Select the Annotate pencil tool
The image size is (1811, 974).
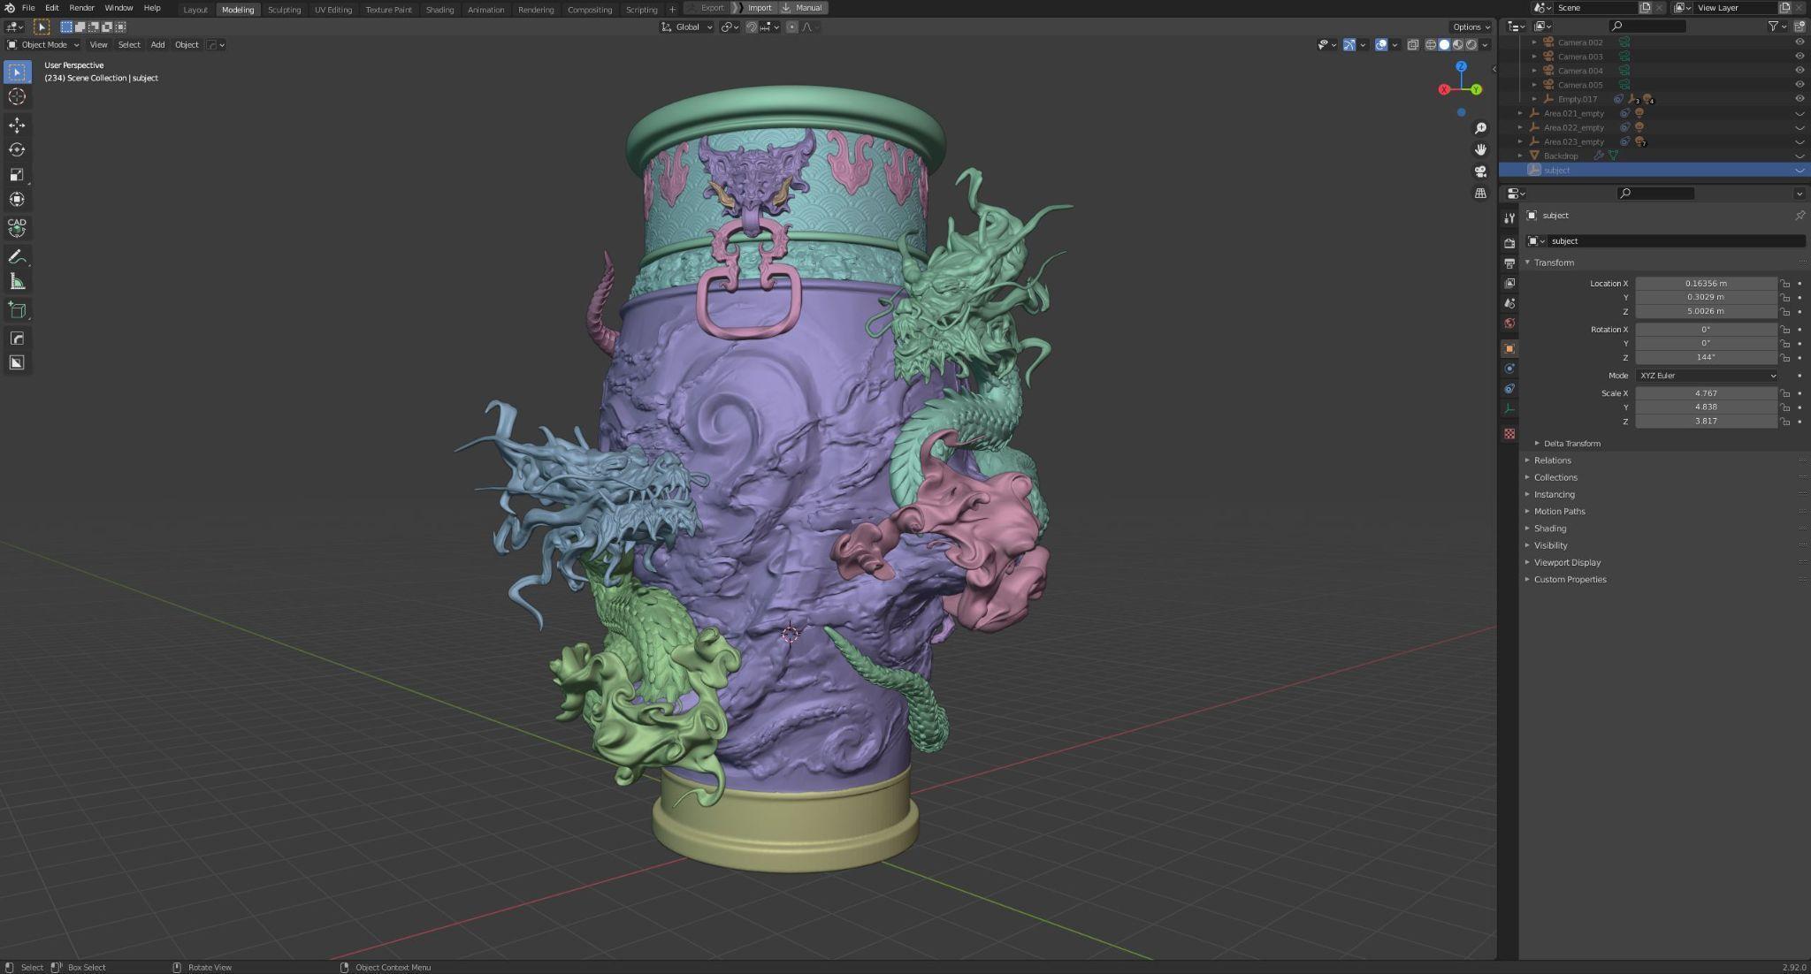tap(17, 257)
